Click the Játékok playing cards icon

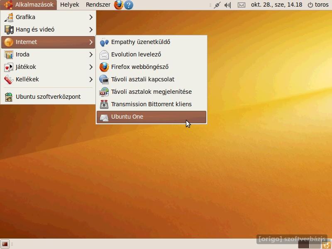click(x=9, y=67)
